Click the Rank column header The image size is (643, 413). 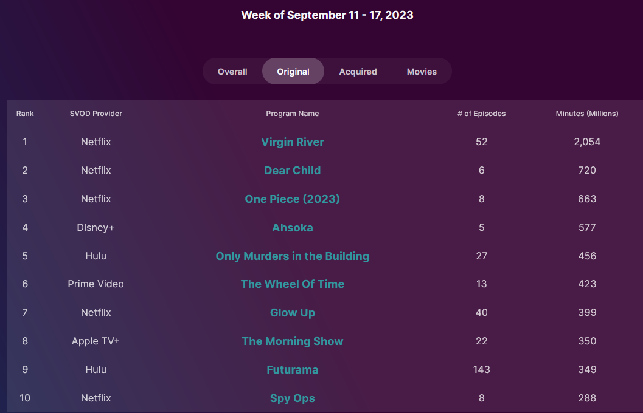point(25,114)
